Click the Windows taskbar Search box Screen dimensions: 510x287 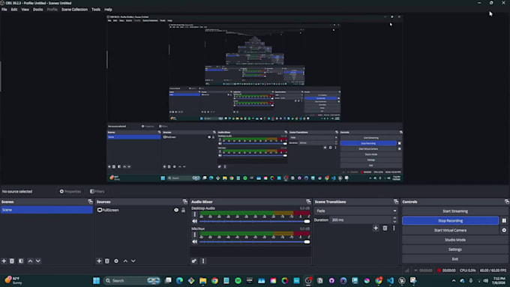point(132,280)
